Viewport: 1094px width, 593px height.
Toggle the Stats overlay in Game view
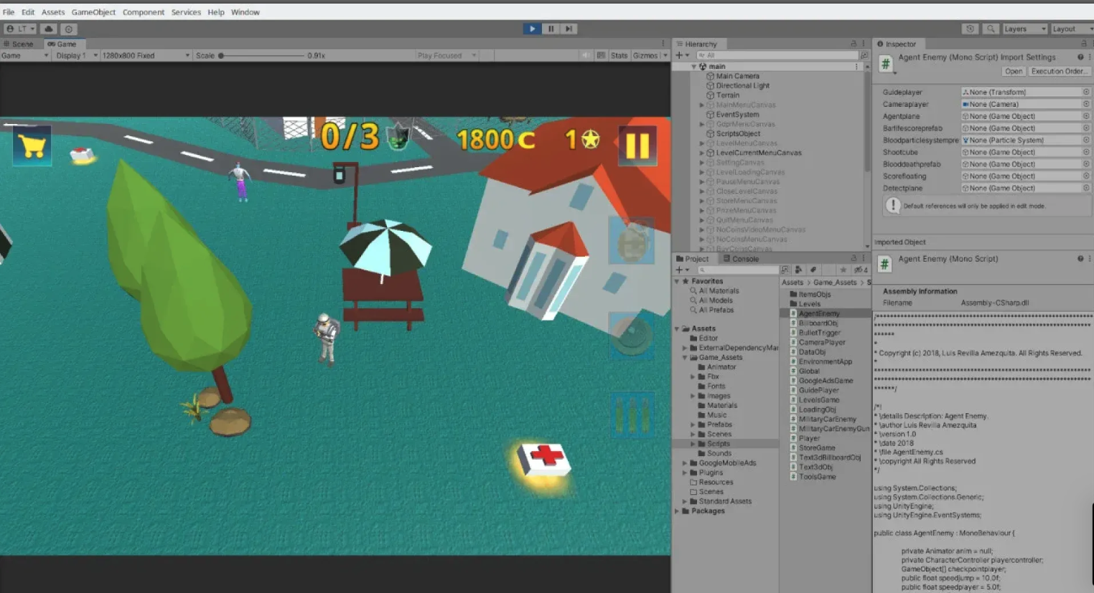(619, 55)
